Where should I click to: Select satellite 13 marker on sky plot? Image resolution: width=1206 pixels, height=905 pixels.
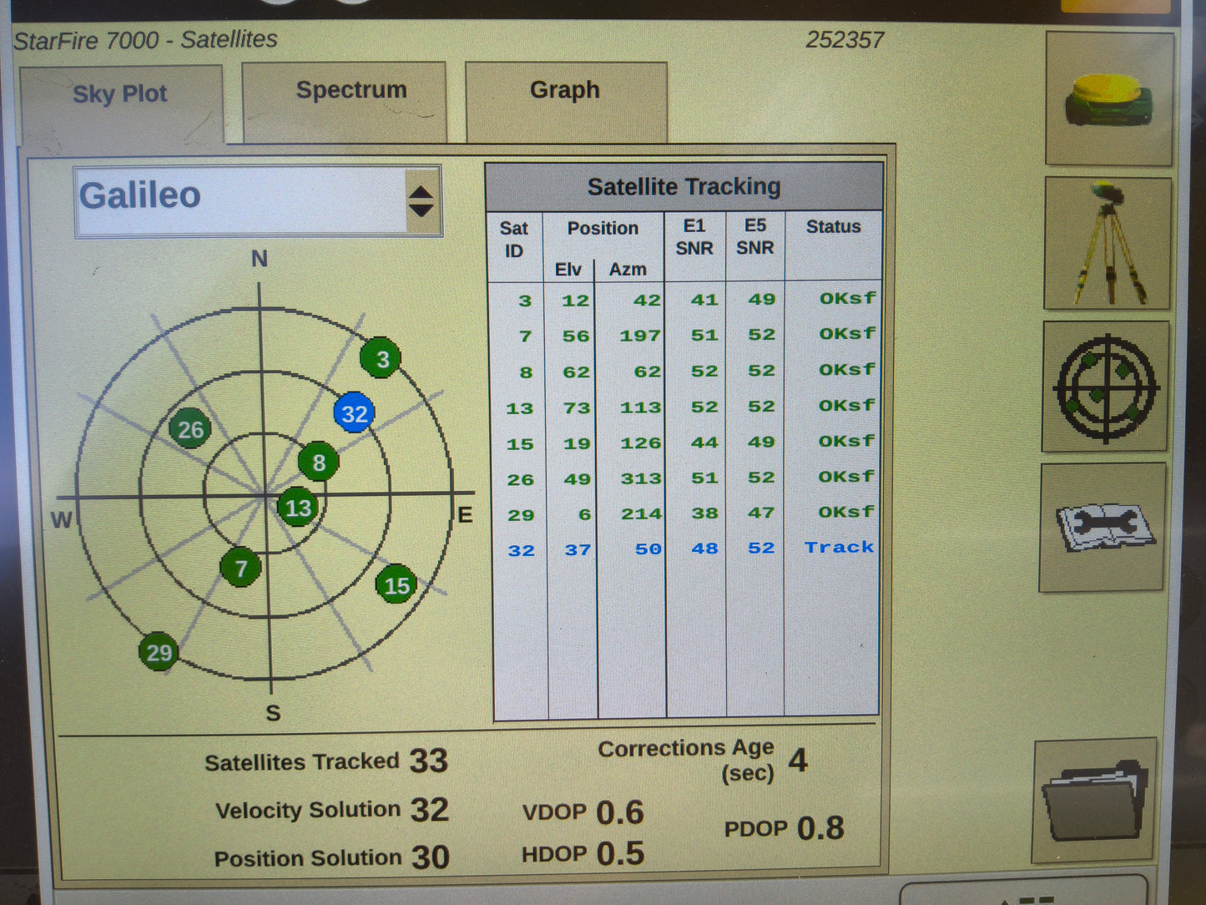(x=298, y=507)
